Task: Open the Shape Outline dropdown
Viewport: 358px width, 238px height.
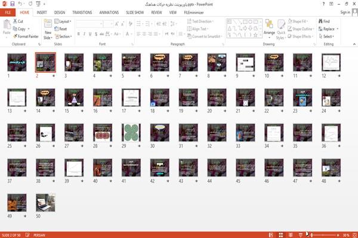Action: click(x=301, y=29)
